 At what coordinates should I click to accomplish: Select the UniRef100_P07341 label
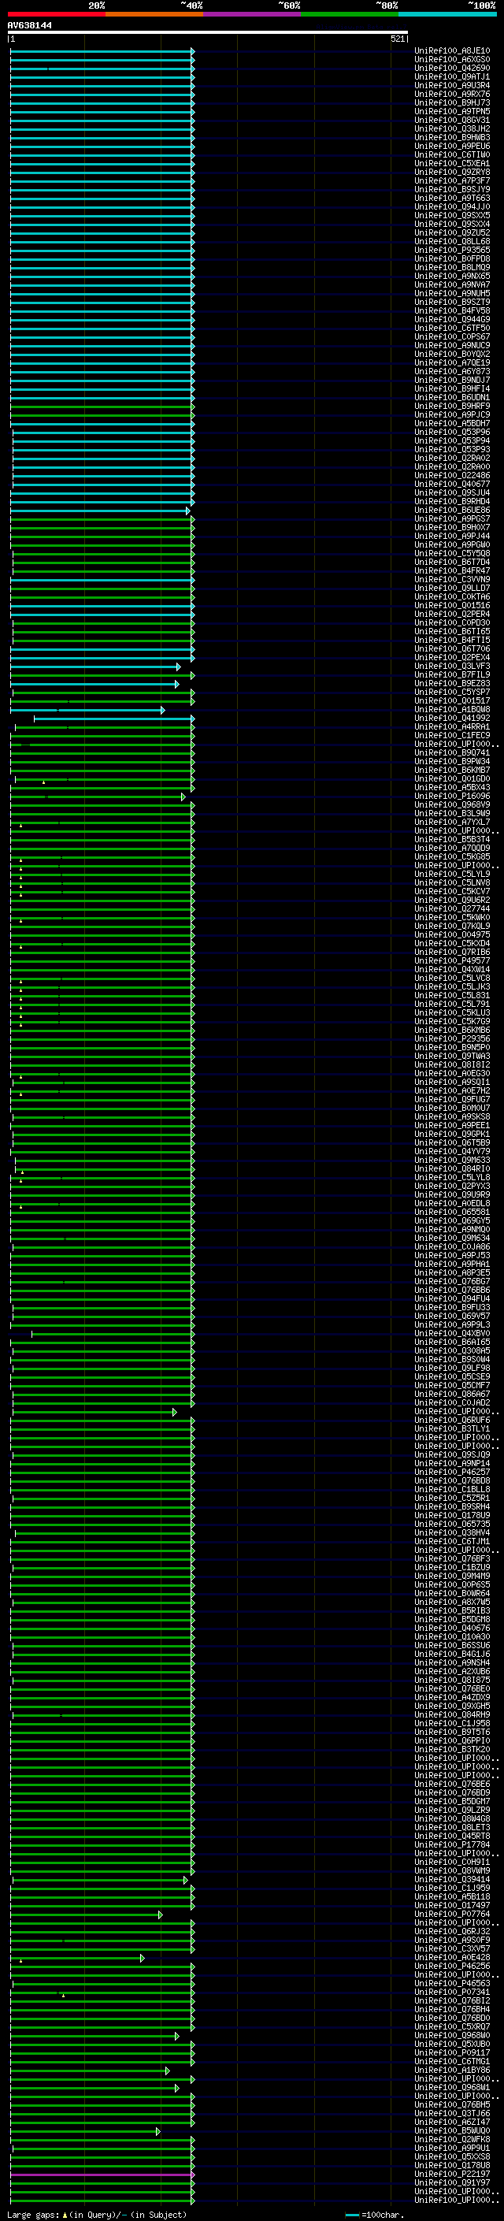click(451, 1993)
